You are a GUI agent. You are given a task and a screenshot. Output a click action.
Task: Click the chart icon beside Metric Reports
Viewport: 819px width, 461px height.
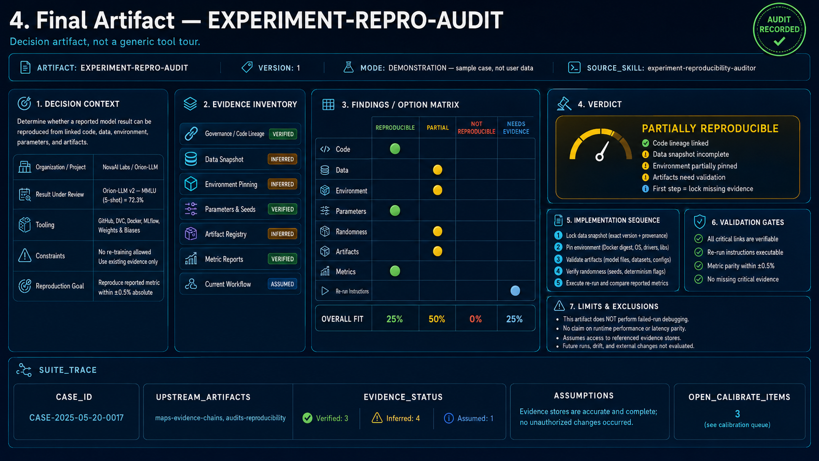(x=191, y=259)
